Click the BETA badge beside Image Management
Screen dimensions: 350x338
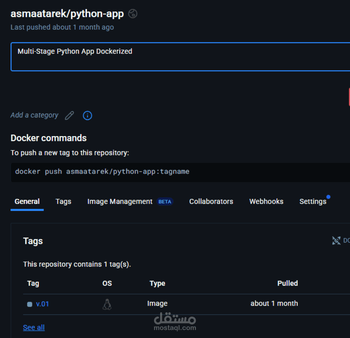pyautogui.click(x=165, y=202)
